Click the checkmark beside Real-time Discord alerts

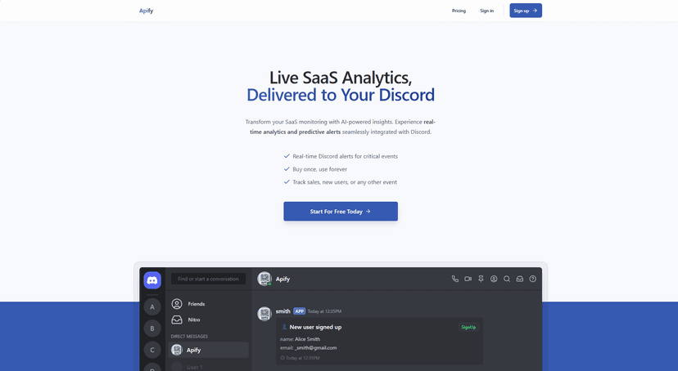pos(287,156)
